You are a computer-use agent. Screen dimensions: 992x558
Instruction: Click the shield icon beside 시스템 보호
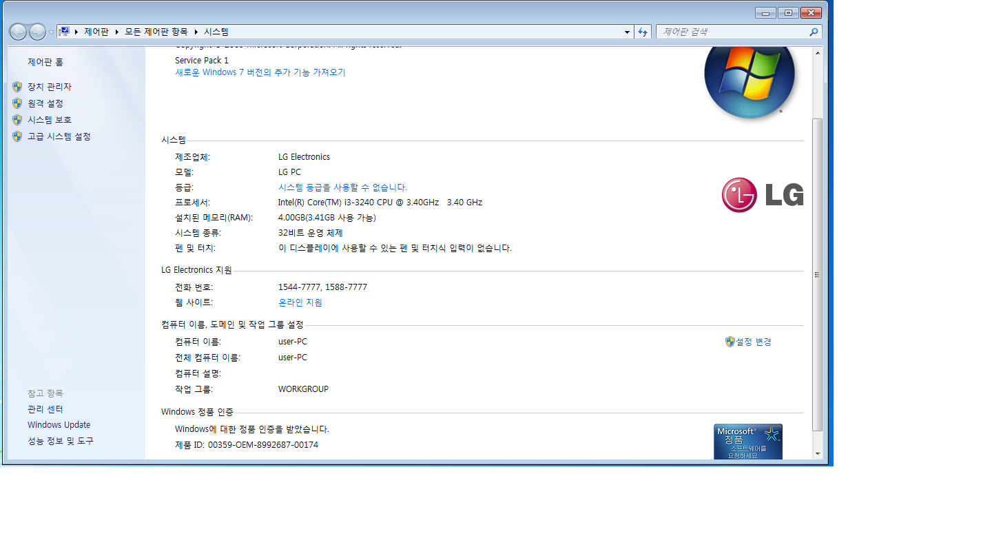[17, 120]
